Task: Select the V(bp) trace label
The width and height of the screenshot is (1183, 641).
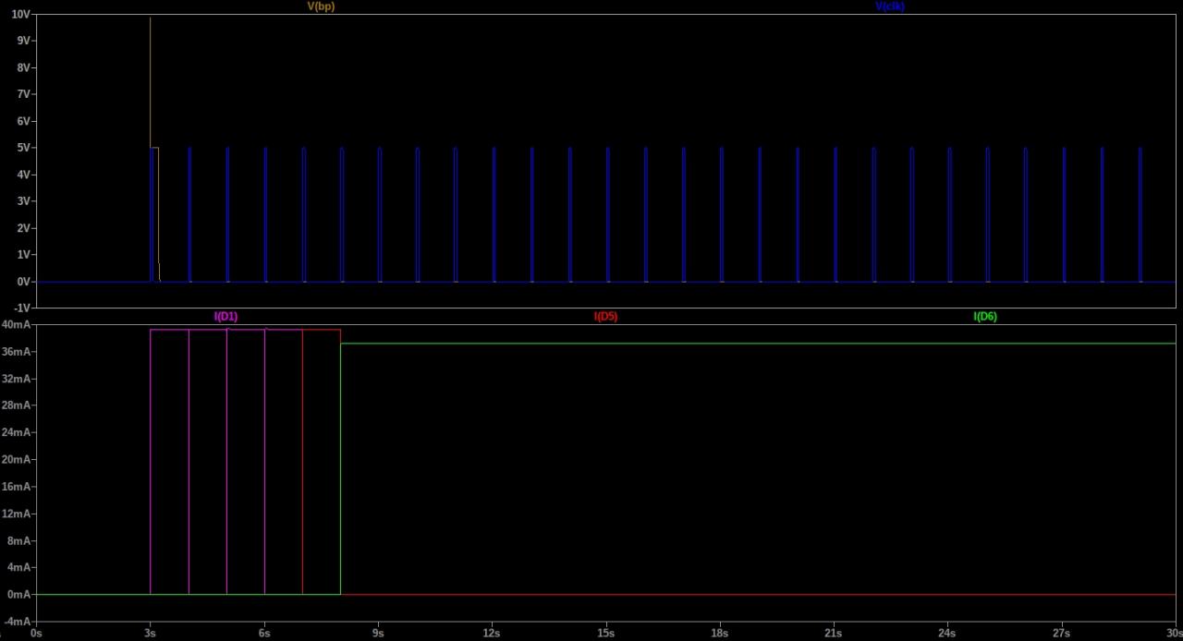Action: pyautogui.click(x=321, y=6)
